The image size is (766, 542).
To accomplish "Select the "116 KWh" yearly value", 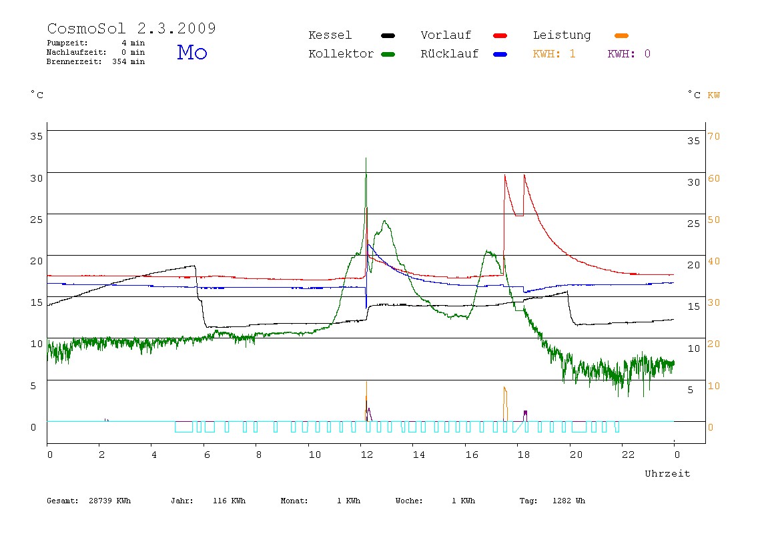I will click(x=229, y=501).
